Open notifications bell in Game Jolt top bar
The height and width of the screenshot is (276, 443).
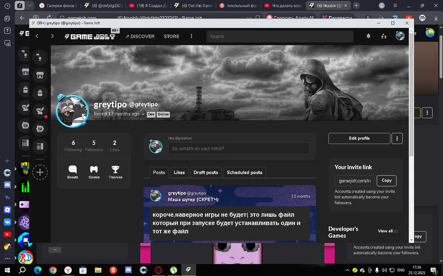[x=368, y=36]
